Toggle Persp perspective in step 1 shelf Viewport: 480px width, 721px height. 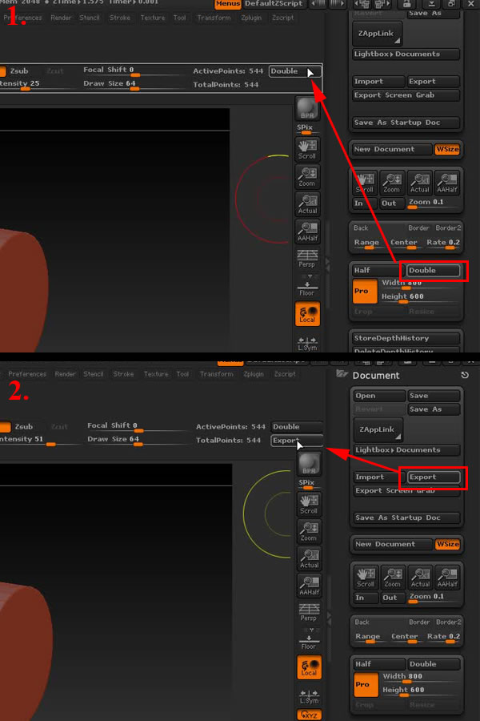pos(307,259)
